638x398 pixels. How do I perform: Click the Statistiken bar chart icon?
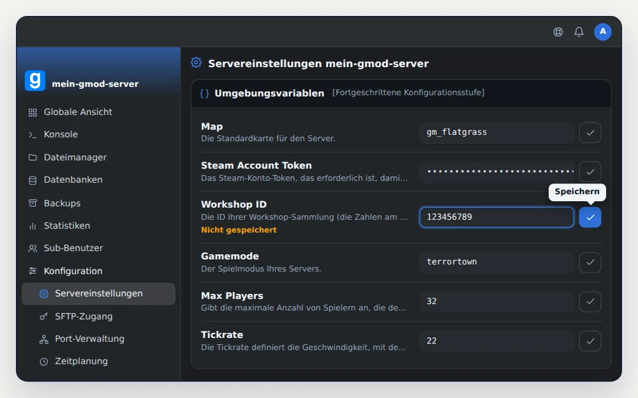pos(33,226)
